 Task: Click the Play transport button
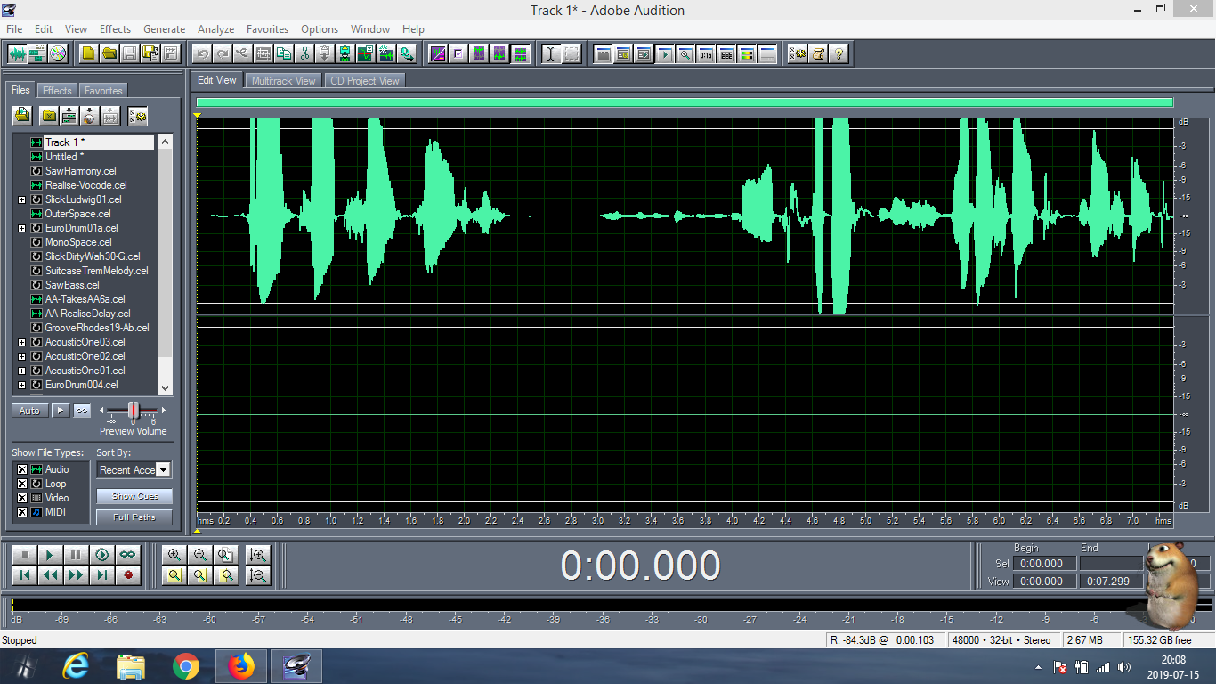pyautogui.click(x=51, y=555)
